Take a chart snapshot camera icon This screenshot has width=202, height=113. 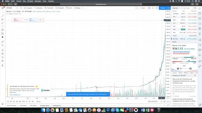(157, 8)
